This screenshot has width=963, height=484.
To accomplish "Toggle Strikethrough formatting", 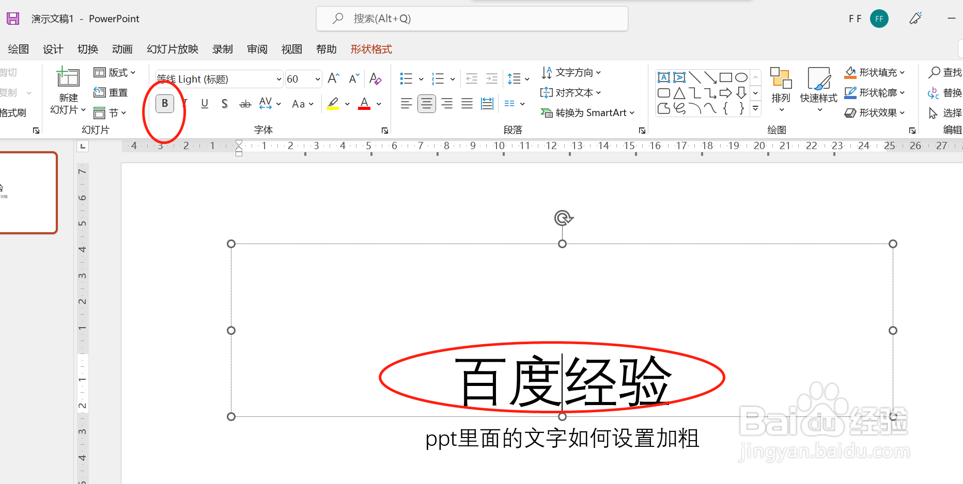I will pos(245,104).
